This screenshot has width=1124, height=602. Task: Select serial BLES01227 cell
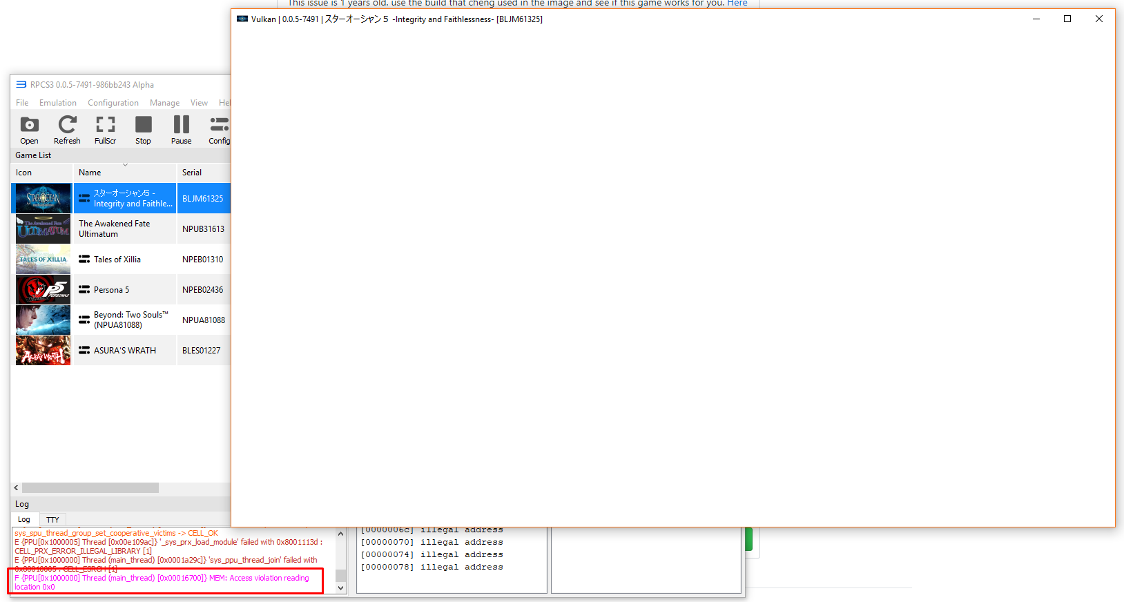coord(203,350)
